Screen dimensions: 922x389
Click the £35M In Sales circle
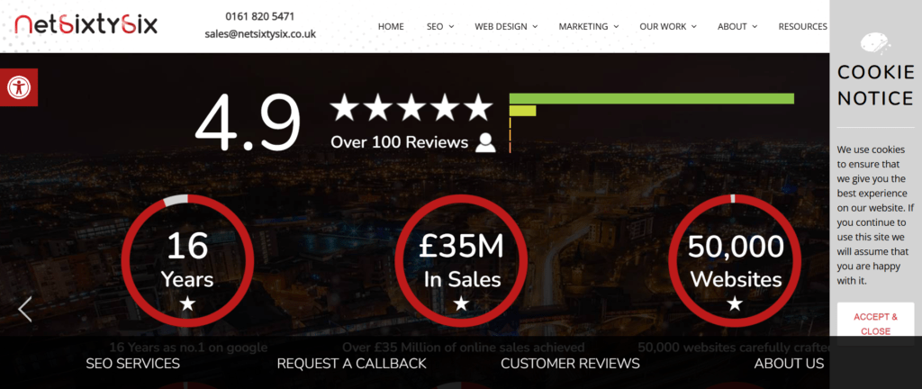[462, 261]
